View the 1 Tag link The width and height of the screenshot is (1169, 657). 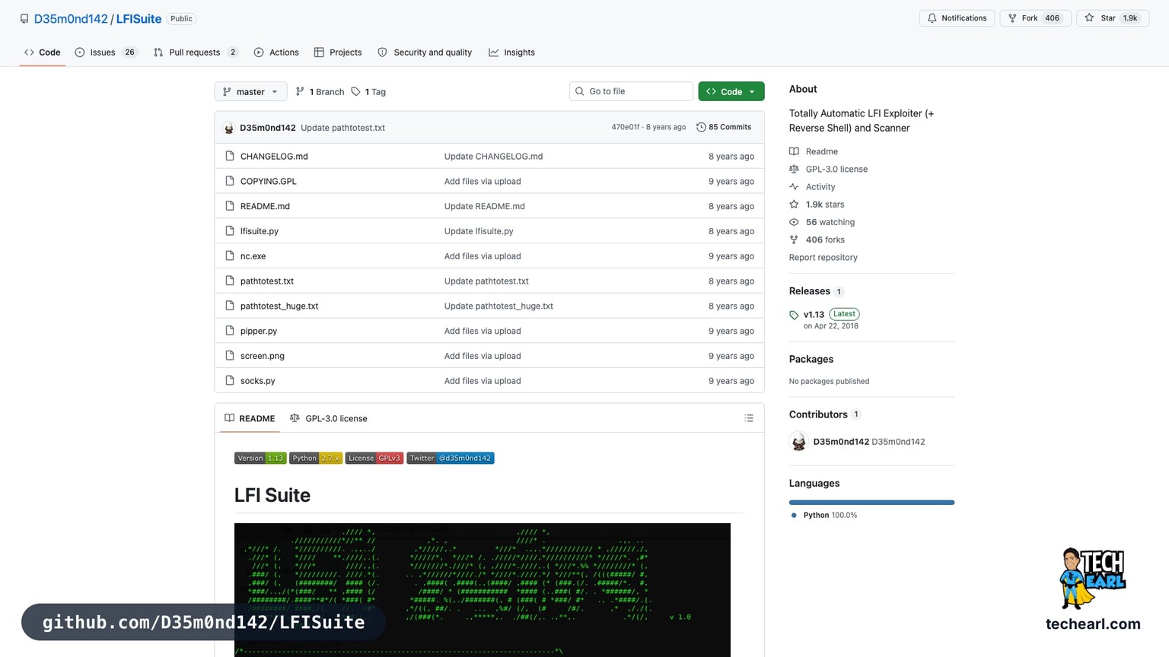(368, 91)
